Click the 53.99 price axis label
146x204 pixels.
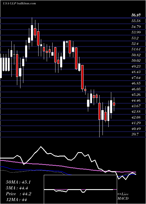(136, 32)
